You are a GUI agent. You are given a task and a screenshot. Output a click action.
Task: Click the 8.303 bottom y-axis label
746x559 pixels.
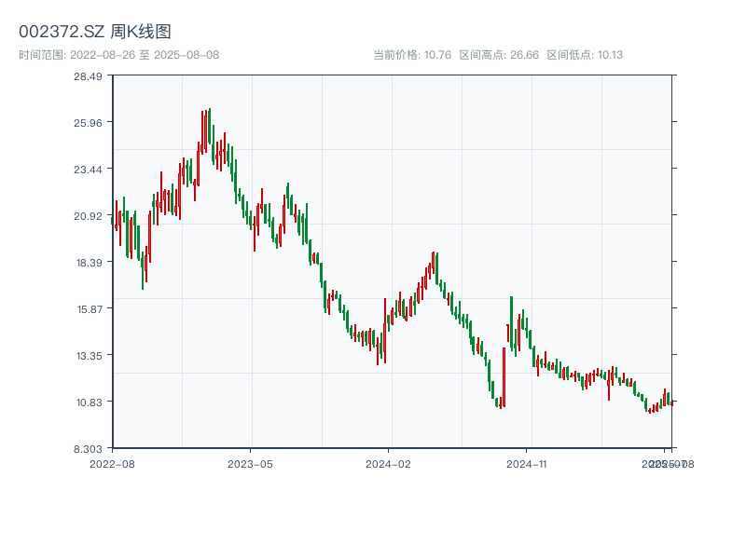pos(89,449)
